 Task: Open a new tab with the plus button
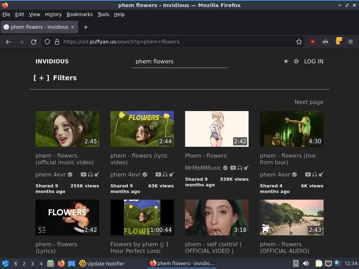tap(86, 27)
